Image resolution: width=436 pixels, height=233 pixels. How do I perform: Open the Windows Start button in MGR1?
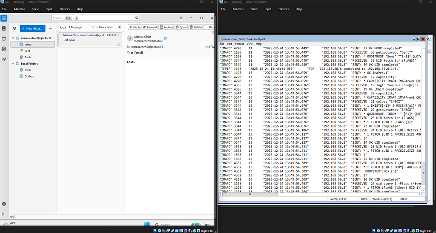[147, 224]
